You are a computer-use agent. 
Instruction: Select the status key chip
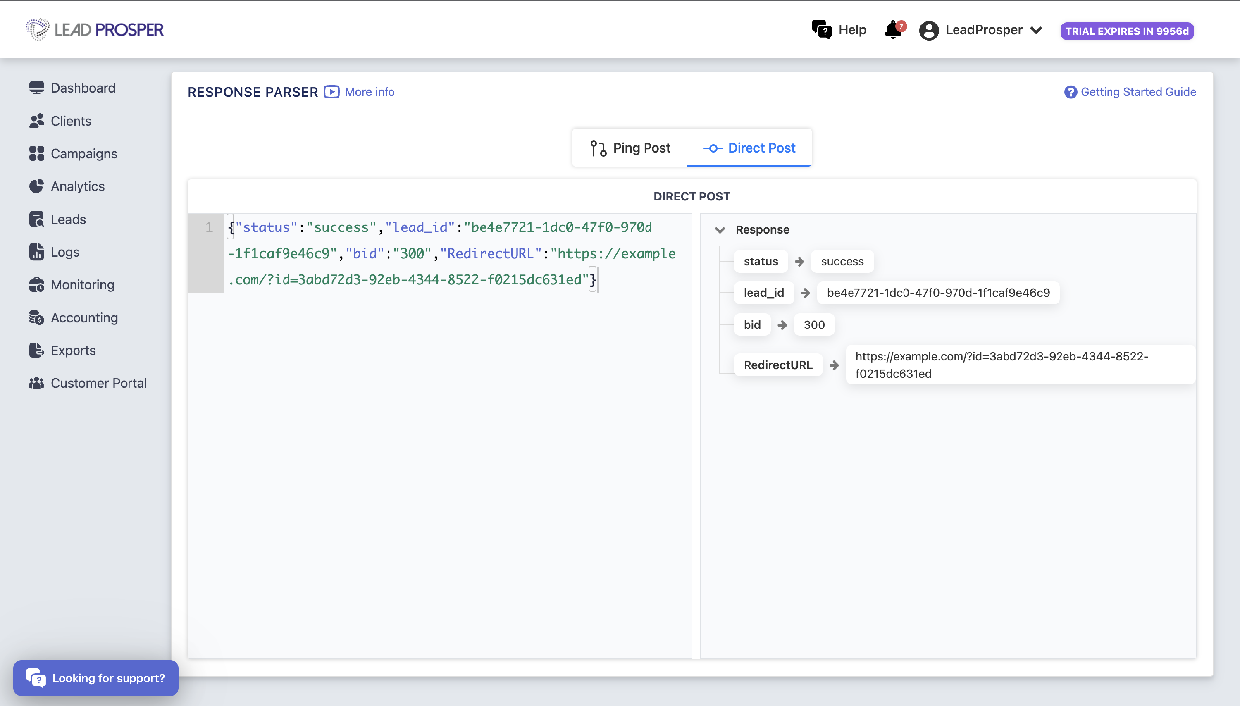(x=761, y=261)
